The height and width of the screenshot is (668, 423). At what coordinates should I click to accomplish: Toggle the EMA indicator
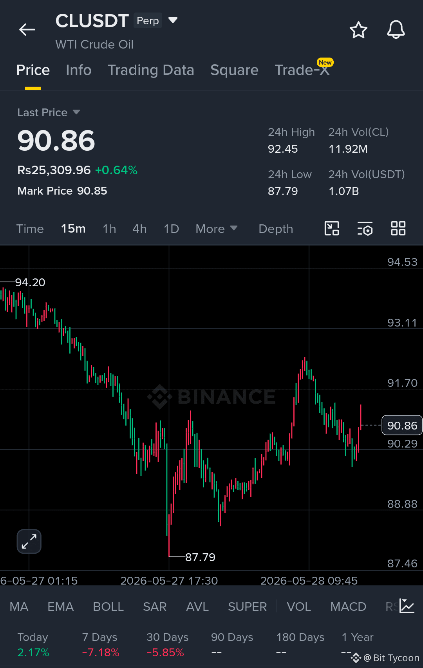coord(60,607)
